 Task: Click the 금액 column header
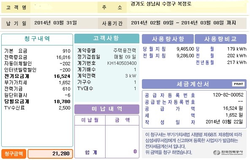coord(122,120)
